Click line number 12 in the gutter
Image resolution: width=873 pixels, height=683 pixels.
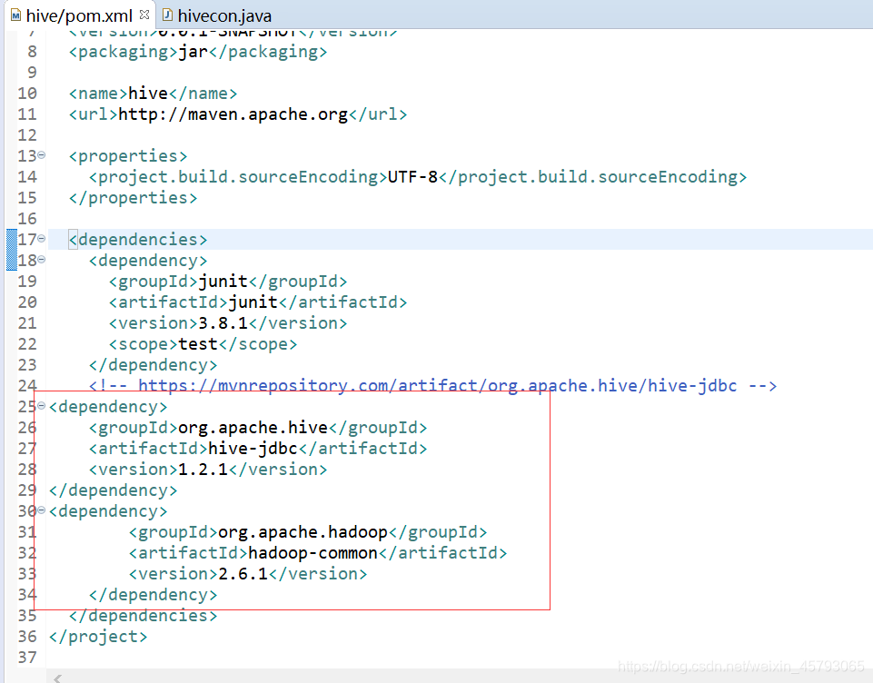pyautogui.click(x=26, y=136)
